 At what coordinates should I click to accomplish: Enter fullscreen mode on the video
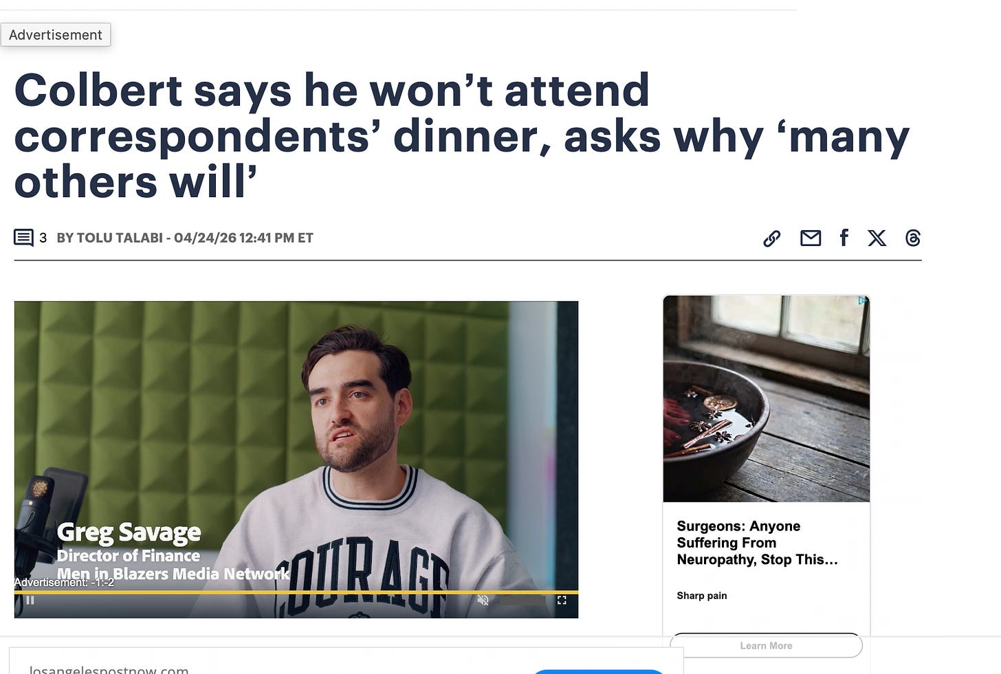tap(562, 600)
